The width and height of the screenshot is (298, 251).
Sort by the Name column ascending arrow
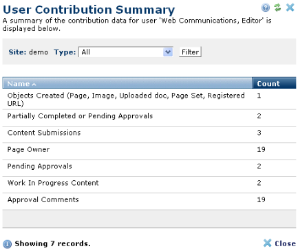pos(34,85)
